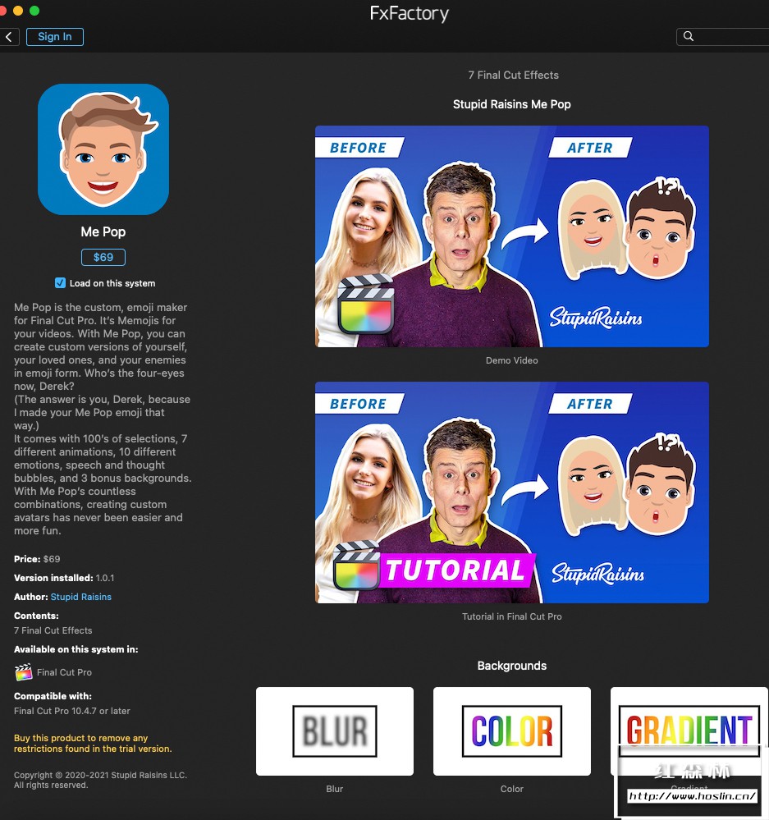The width and height of the screenshot is (769, 820).
Task: Click the macOS green zoom button
Action: (x=34, y=11)
